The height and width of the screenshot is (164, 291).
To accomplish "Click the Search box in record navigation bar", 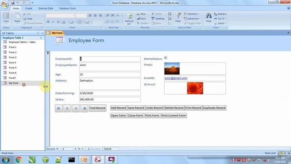I will (x=110, y=149).
